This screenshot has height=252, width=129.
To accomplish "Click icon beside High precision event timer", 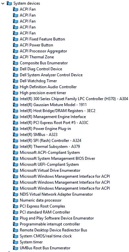I will pos(16,93).
